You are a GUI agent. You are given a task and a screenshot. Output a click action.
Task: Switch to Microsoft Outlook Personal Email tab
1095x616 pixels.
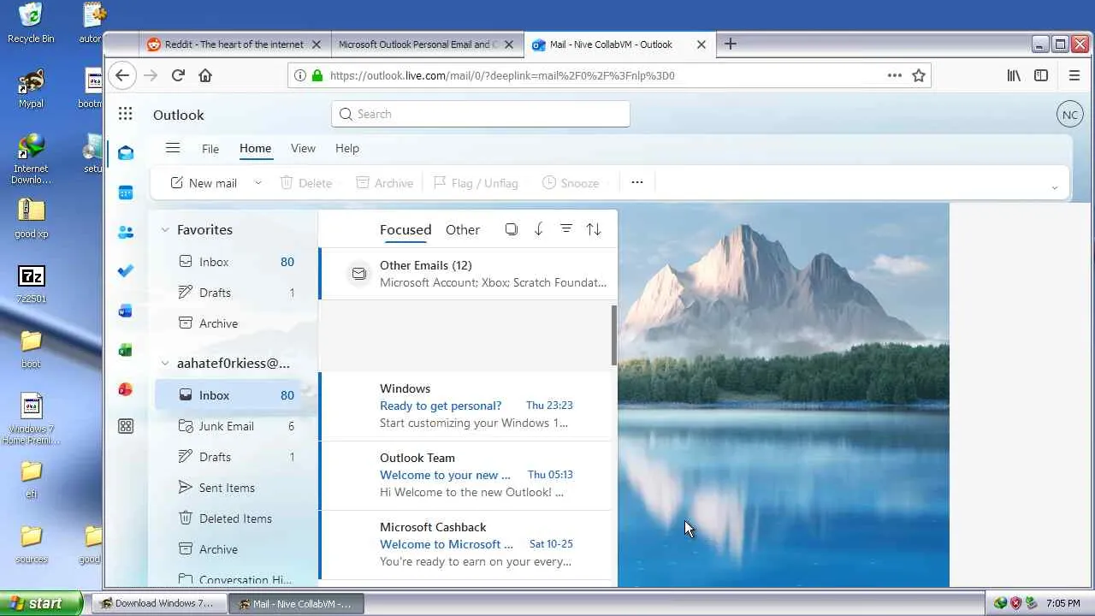(417, 44)
